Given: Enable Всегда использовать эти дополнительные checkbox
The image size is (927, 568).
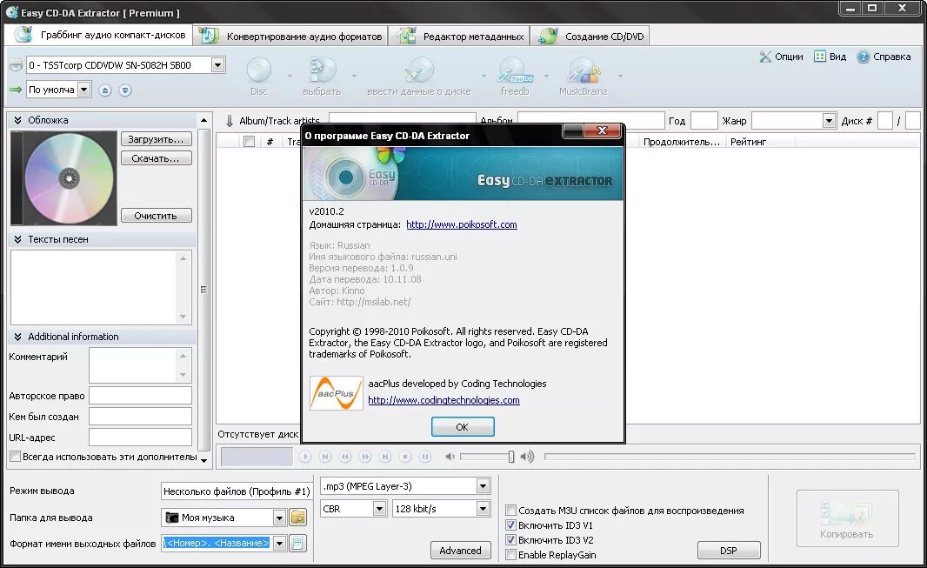Looking at the screenshot, I should click(16, 457).
